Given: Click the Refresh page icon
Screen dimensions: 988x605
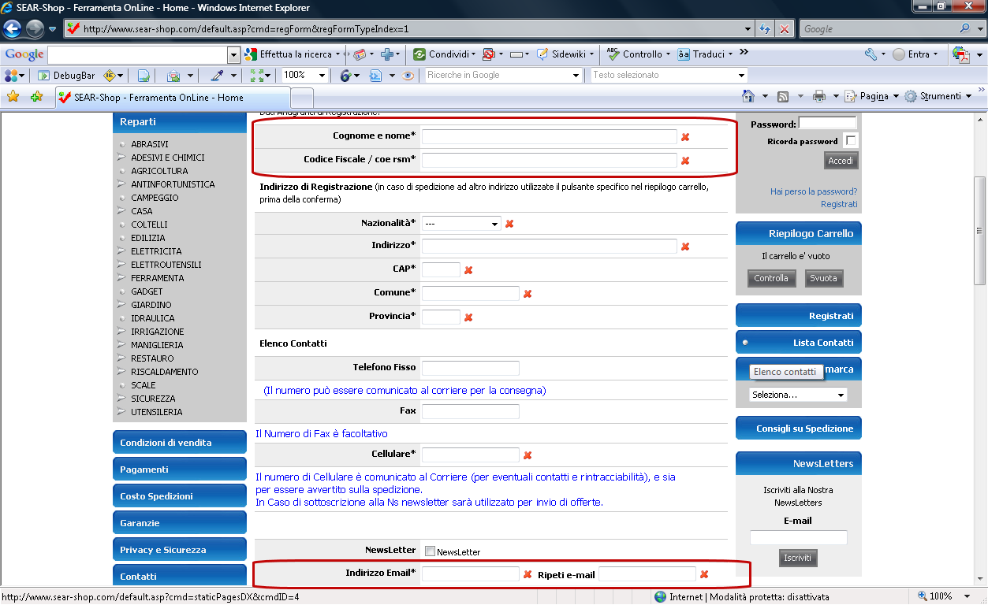Looking at the screenshot, I should [765, 29].
